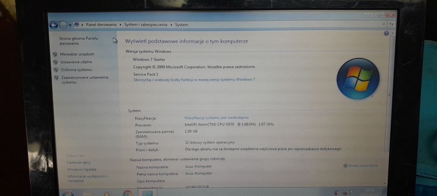437x196 pixels.
Task: Open Panel sterowania breadcrumb
Action: click(101, 25)
